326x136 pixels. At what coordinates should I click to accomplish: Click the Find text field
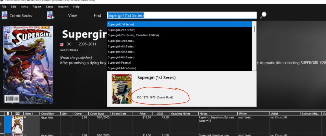[182, 15]
